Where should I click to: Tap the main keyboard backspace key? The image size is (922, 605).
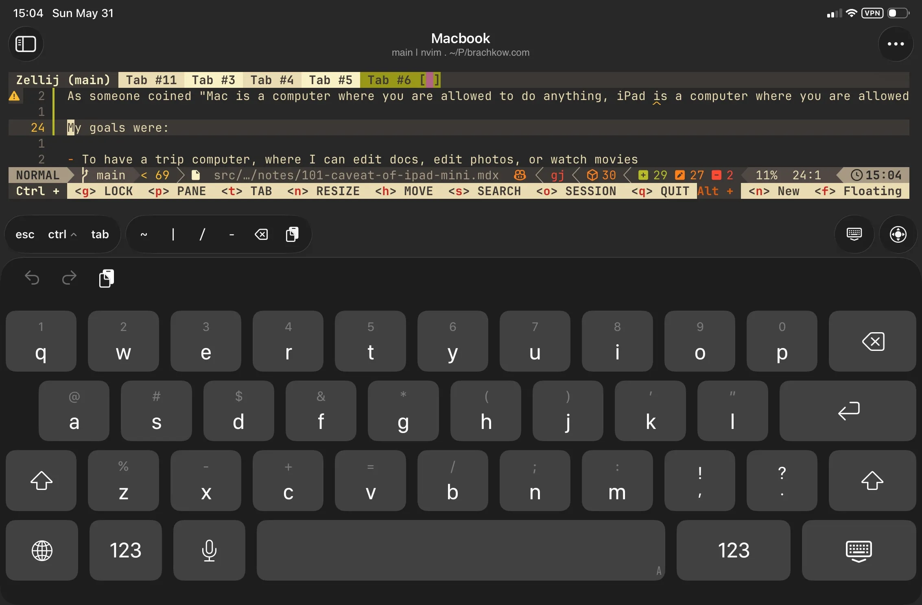(x=872, y=341)
